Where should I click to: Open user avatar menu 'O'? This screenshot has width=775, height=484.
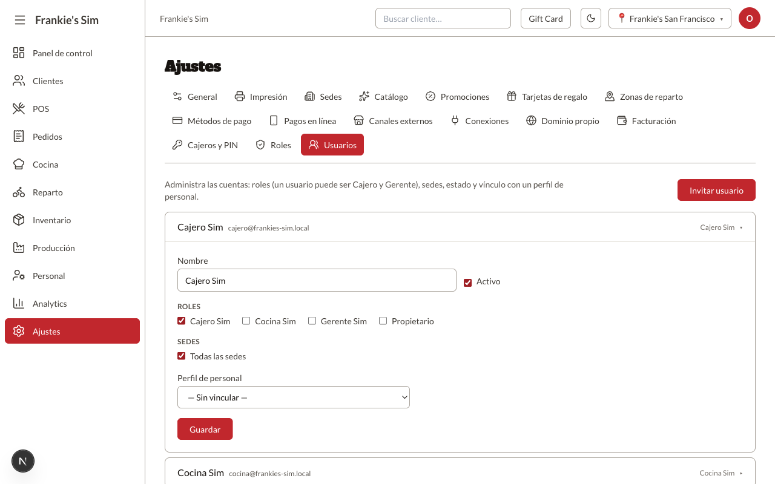pyautogui.click(x=750, y=18)
